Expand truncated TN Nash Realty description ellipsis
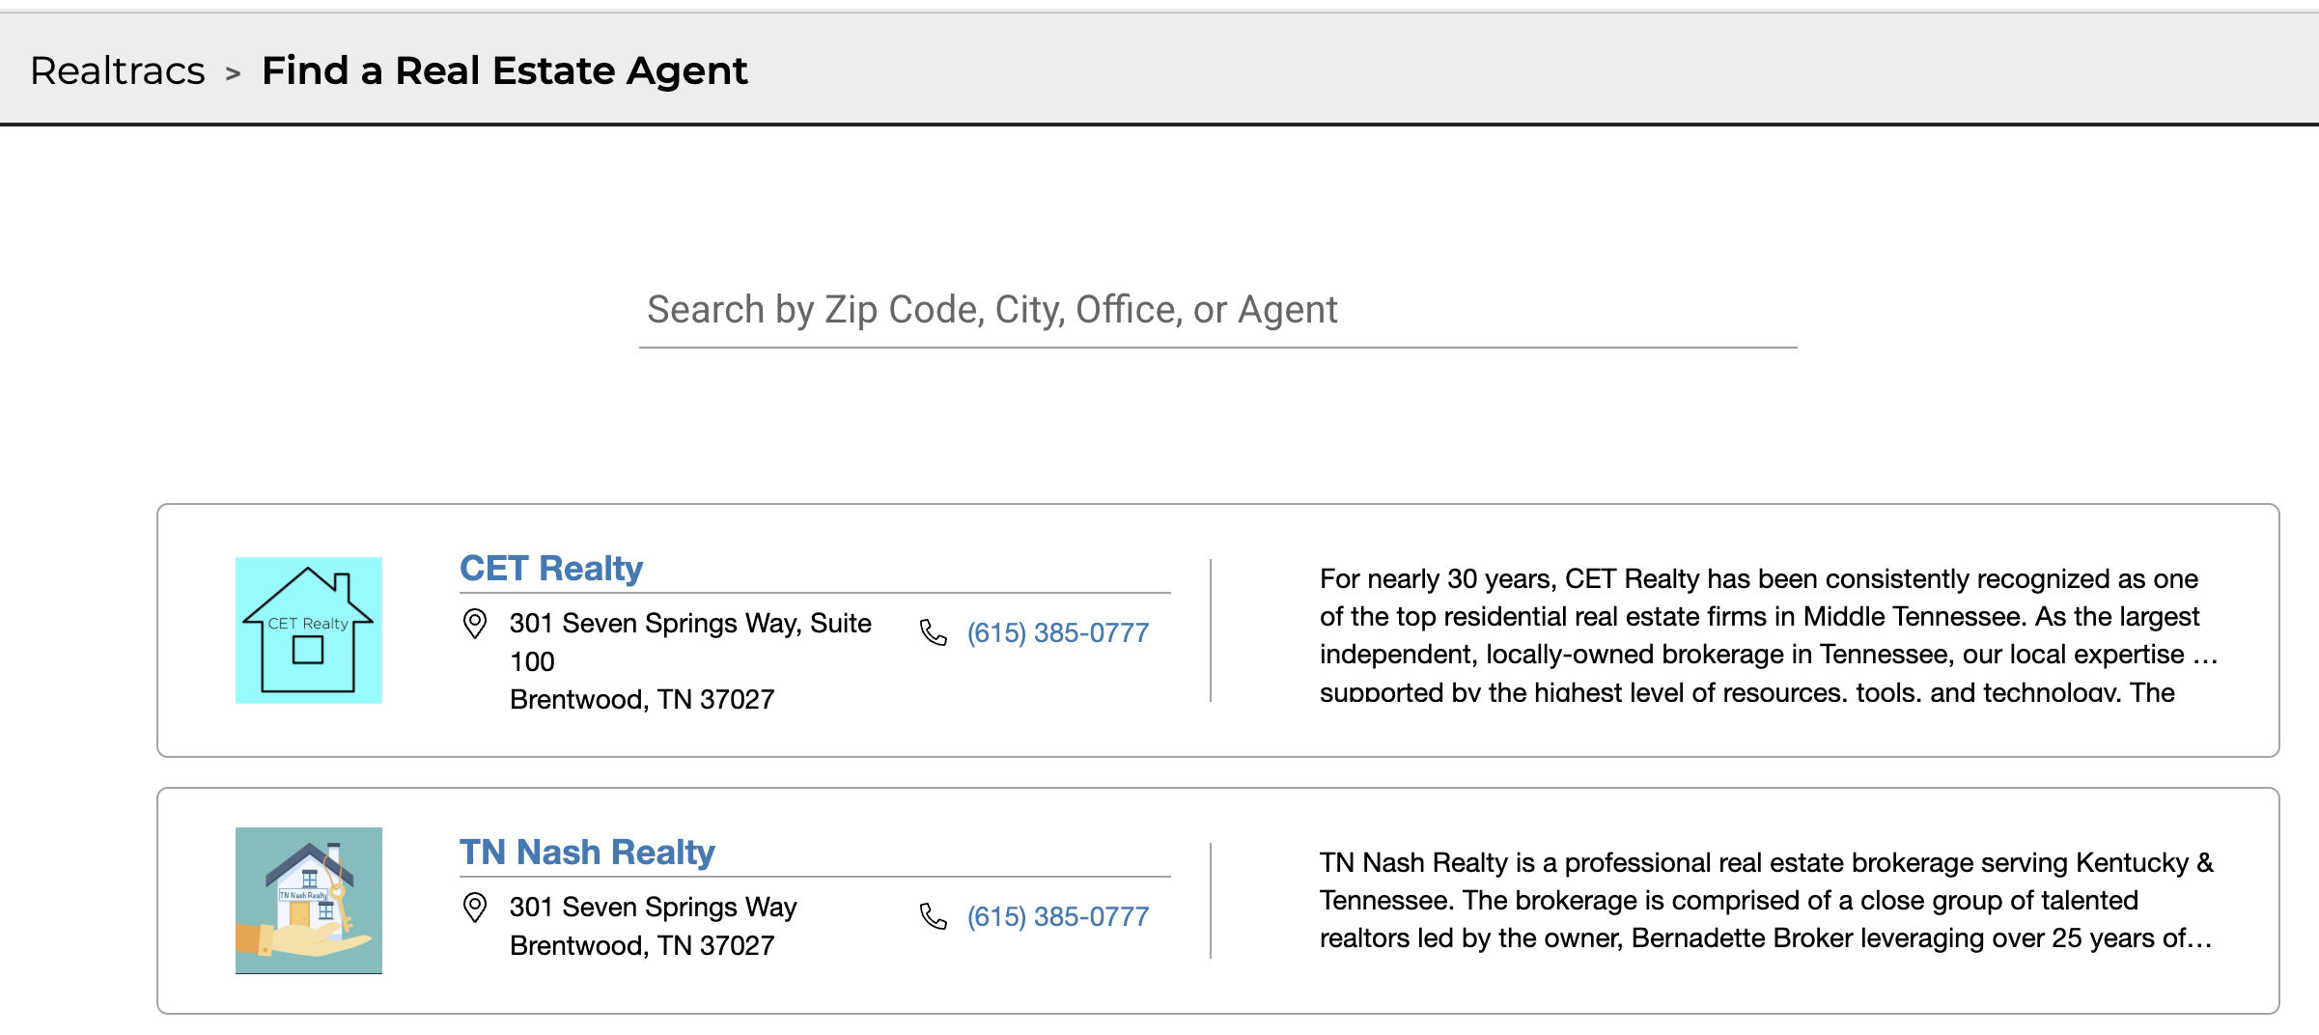The height and width of the screenshot is (1035, 2319). point(2200,940)
